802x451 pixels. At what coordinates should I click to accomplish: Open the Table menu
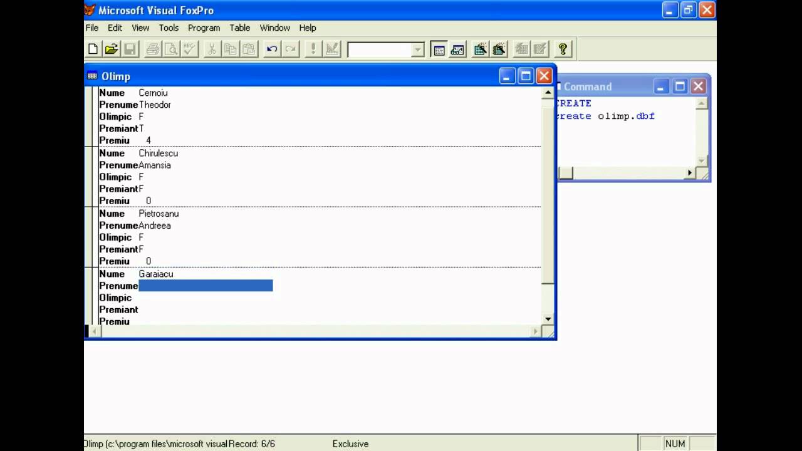(x=240, y=28)
